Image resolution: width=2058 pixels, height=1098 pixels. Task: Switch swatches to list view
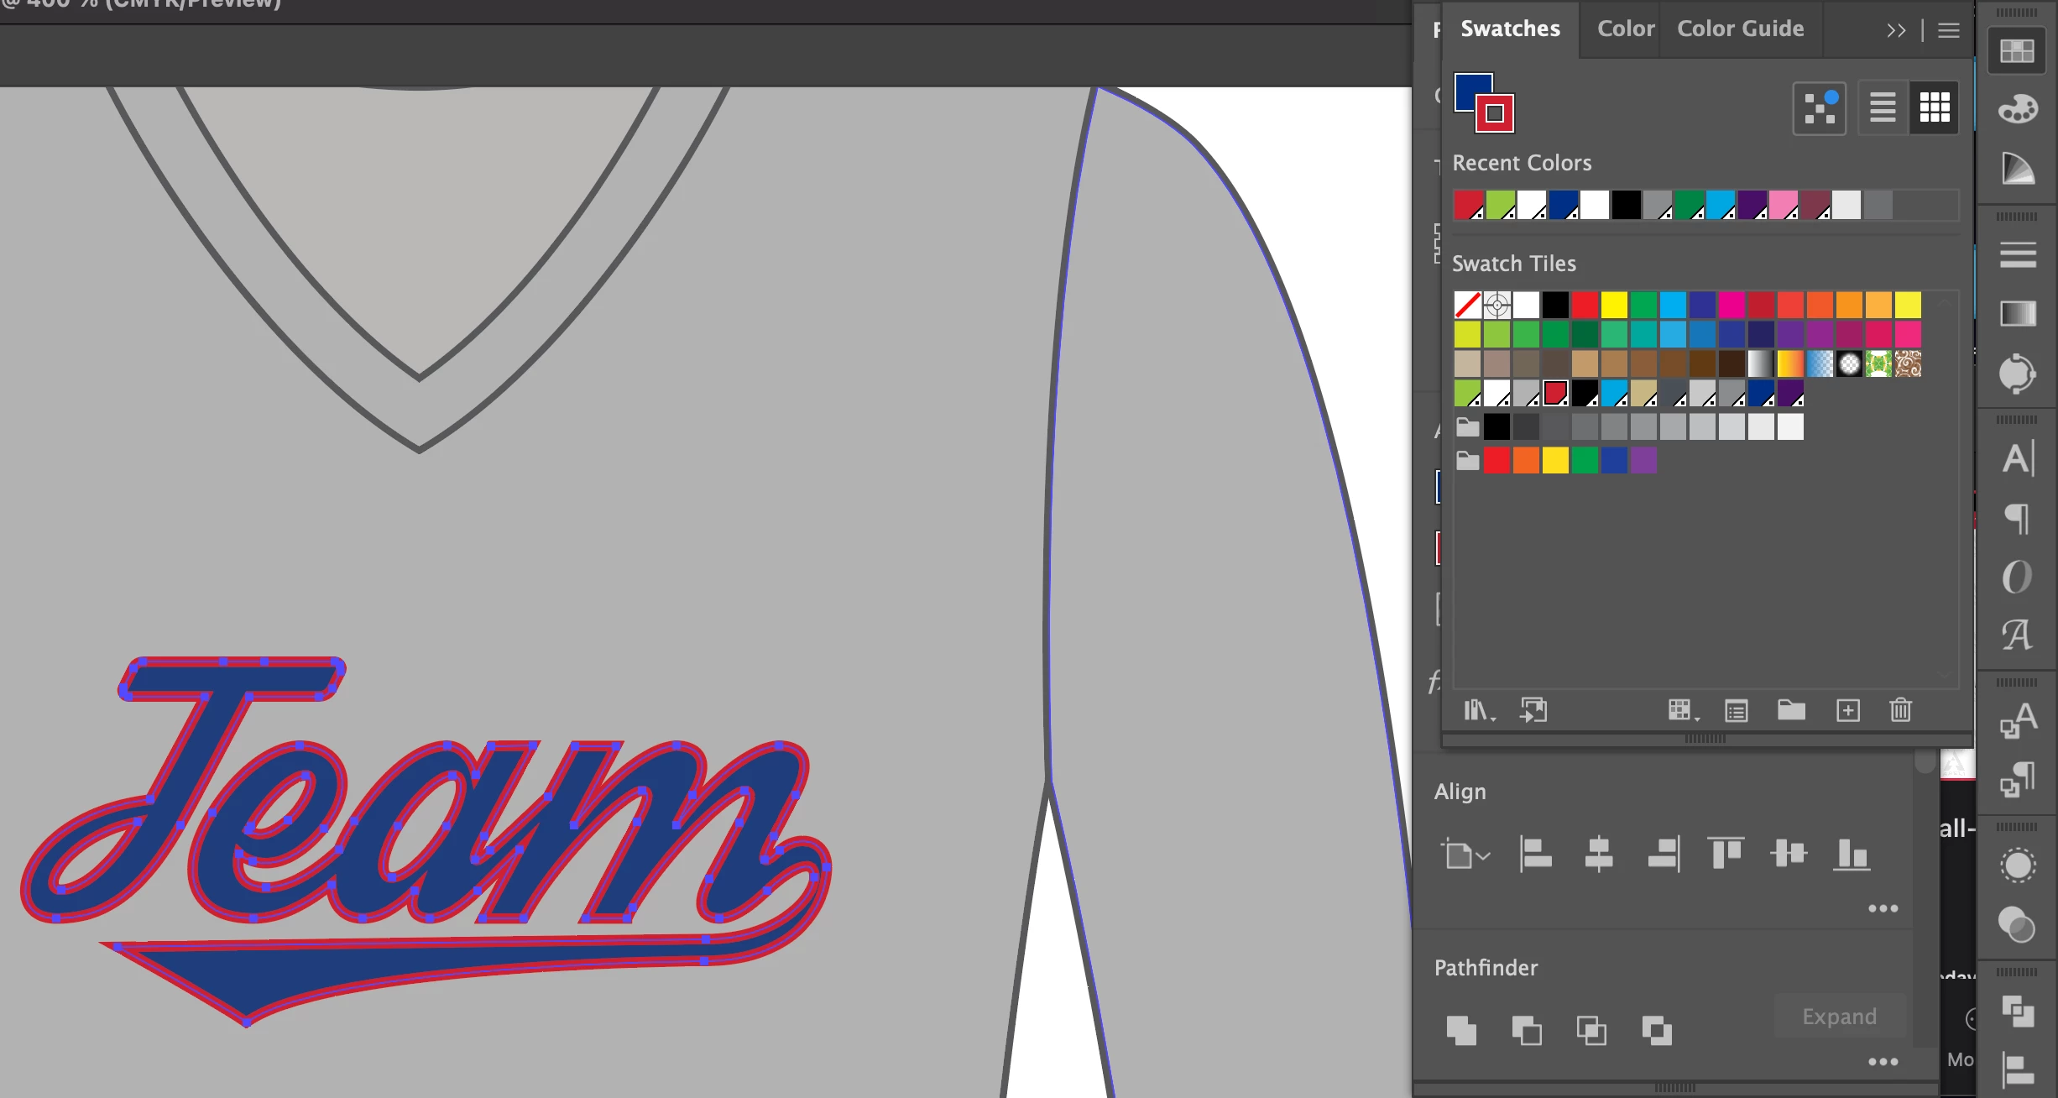(1883, 107)
